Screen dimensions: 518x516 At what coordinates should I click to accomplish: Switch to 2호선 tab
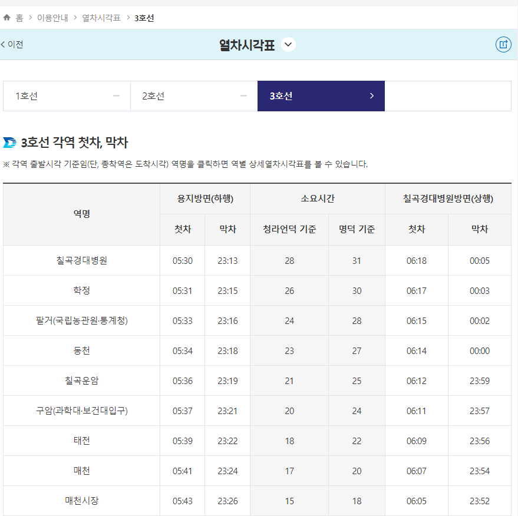tap(194, 96)
